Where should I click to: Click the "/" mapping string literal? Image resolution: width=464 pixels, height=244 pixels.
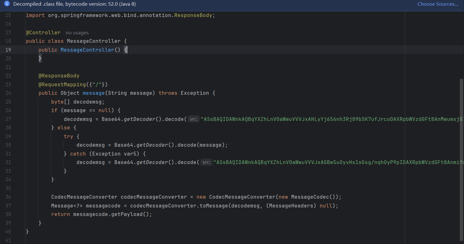click(x=97, y=84)
